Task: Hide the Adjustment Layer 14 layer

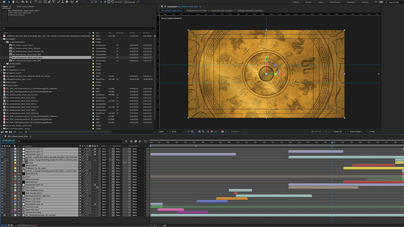Action: tap(2, 185)
